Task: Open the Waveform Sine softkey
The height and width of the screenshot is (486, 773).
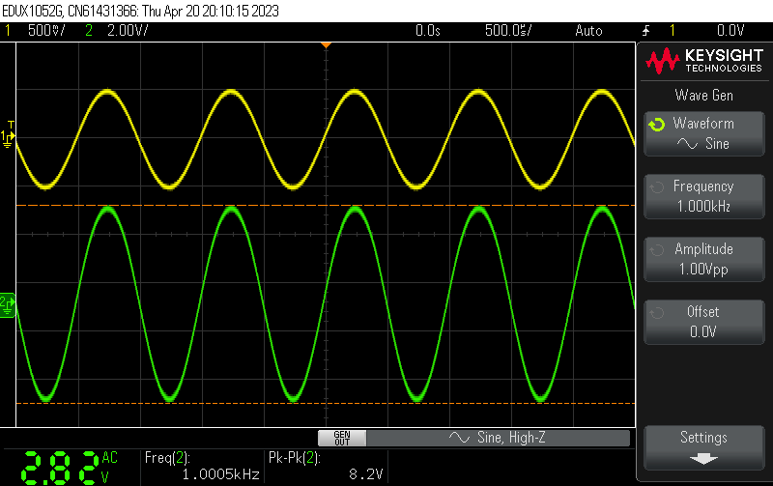Action: (x=704, y=134)
